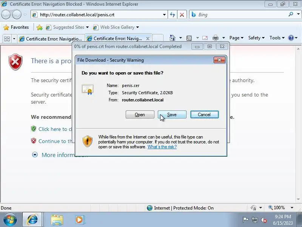This screenshot has width=302, height=227.
Task: Click the Back navigation button
Action: pyautogui.click(x=6, y=14)
